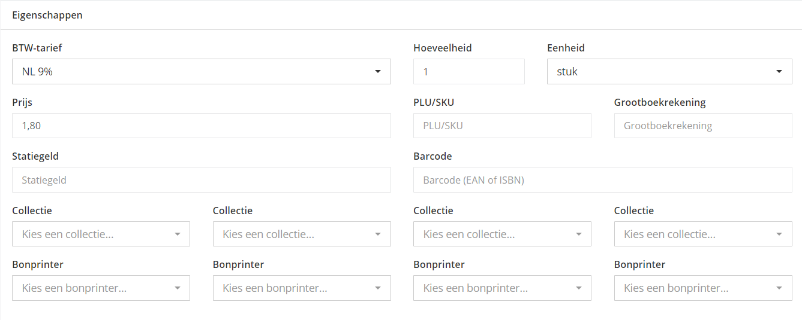Click the Statiegeld input field

point(201,179)
